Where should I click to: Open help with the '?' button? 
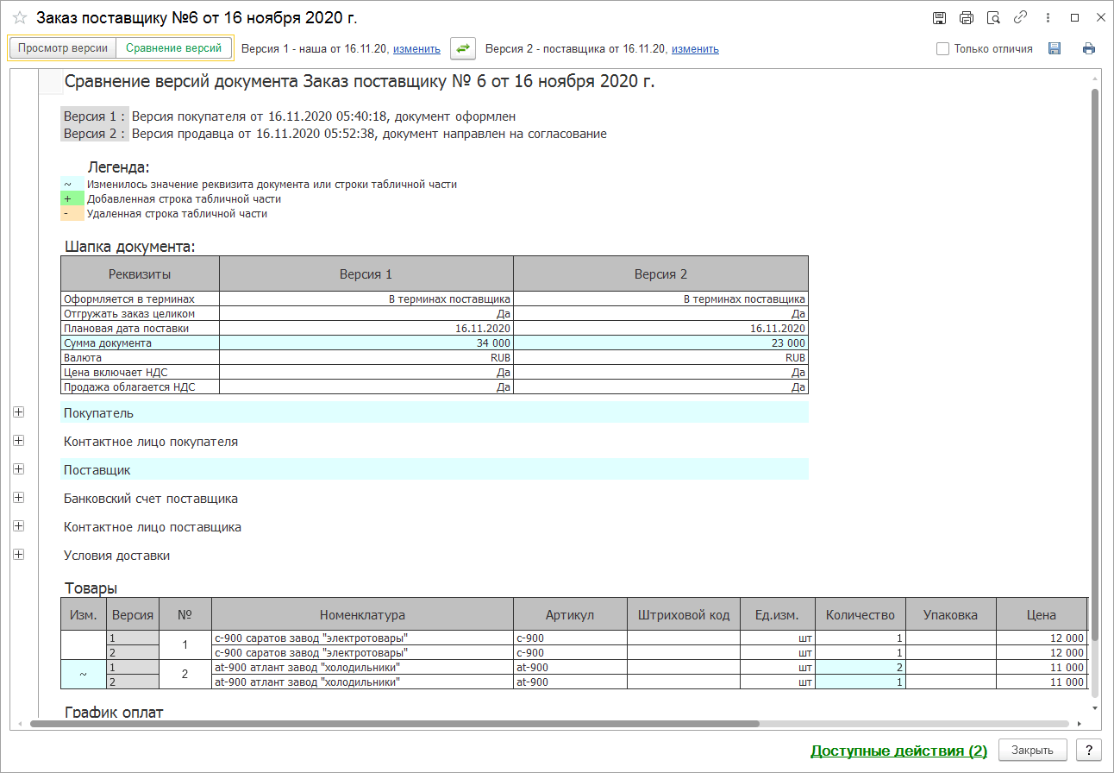[1089, 751]
